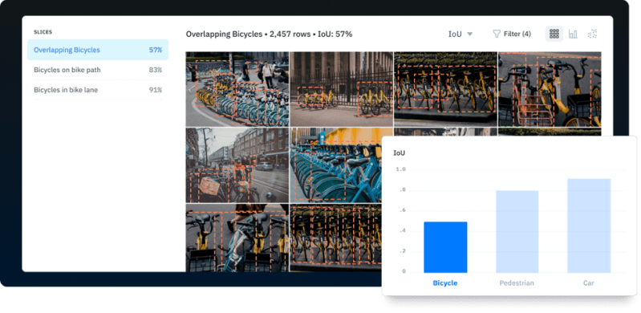This screenshot has height=313, width=641.
Task: Open the row of blue bicycles thumbnail
Action: point(336,165)
